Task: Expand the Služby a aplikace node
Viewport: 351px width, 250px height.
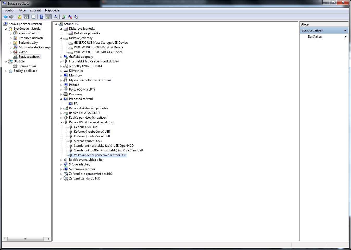Action: pyautogui.click(x=6, y=71)
